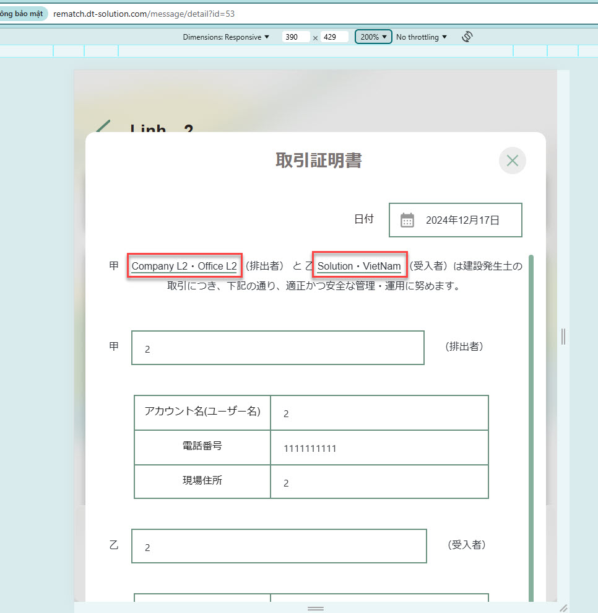This screenshot has height=613, width=598.
Task: Grab the right-edge viewport resize handle
Action: pyautogui.click(x=563, y=336)
